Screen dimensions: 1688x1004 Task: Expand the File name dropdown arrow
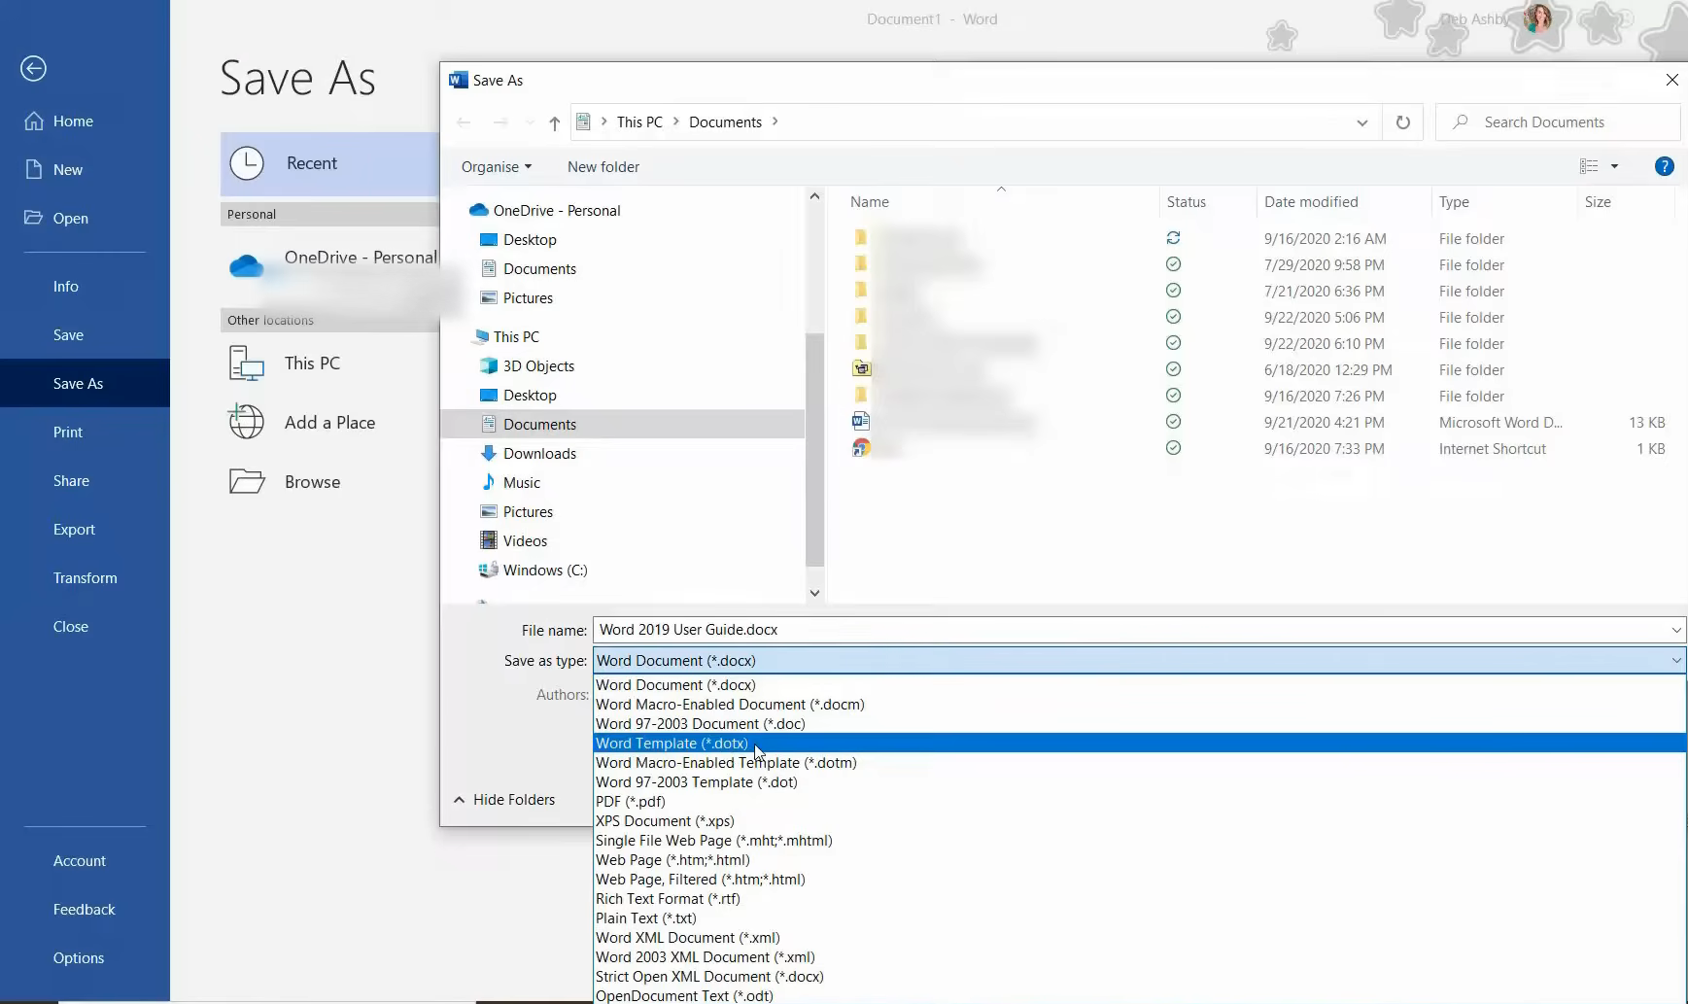(1676, 630)
